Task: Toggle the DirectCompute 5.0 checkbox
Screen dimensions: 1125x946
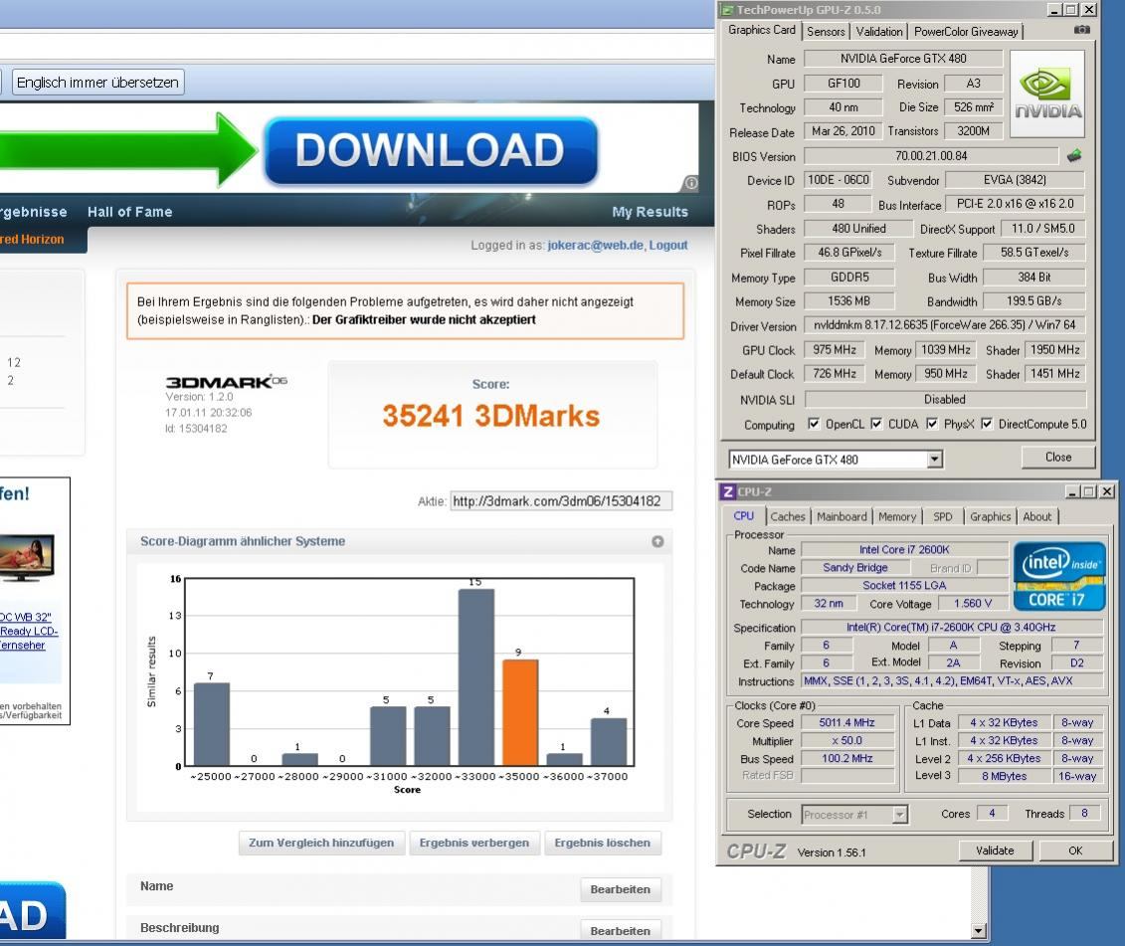Action: [987, 424]
